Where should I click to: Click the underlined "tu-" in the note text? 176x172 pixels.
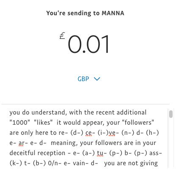click(x=101, y=153)
